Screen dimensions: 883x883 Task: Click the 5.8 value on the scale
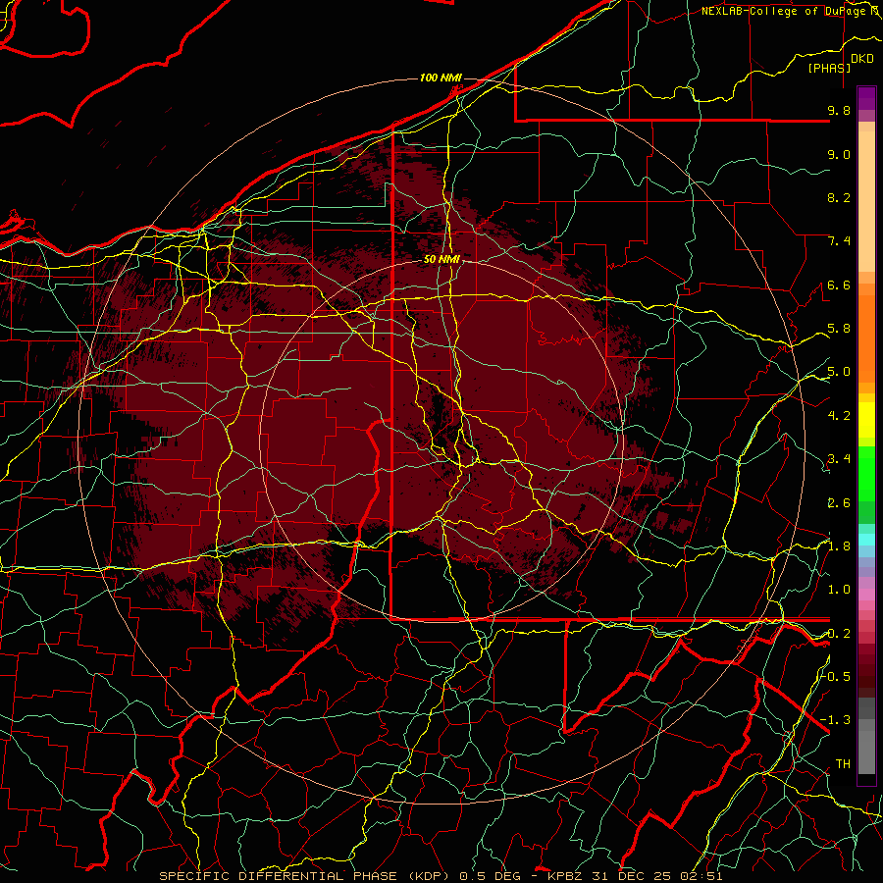(839, 329)
